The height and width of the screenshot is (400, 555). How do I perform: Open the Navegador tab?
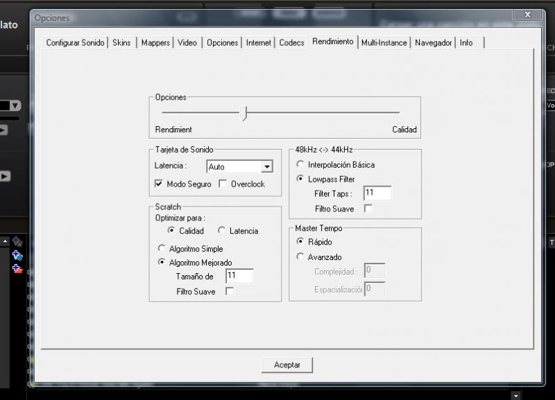click(433, 43)
